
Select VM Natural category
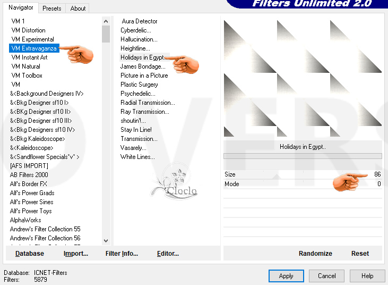25,66
